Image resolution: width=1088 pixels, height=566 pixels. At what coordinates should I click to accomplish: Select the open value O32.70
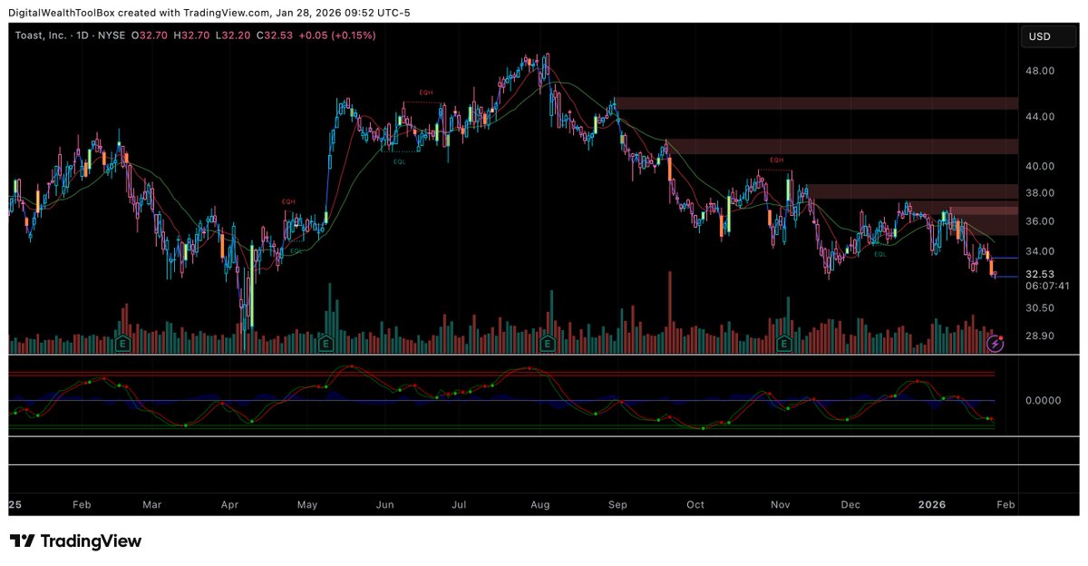(x=150, y=34)
